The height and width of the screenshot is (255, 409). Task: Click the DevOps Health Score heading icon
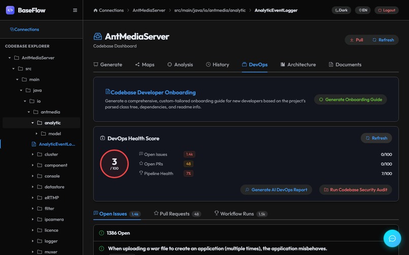[x=103, y=138]
